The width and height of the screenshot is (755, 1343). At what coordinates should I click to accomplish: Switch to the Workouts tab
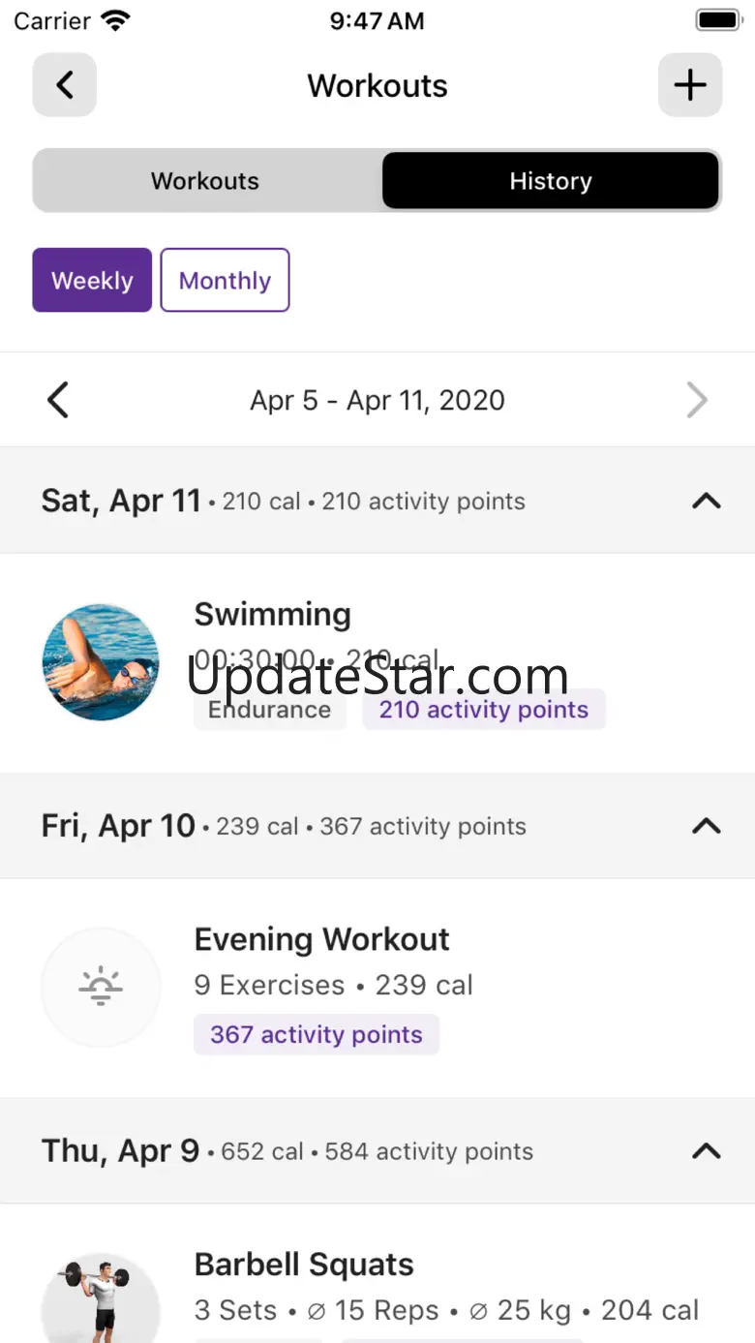205,181
